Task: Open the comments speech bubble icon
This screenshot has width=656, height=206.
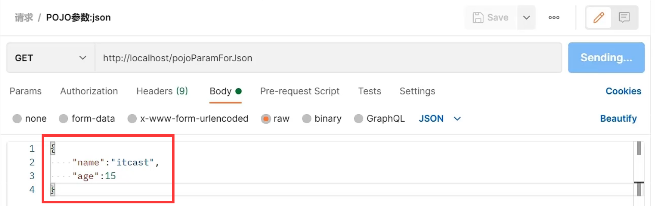Action: 624,17
